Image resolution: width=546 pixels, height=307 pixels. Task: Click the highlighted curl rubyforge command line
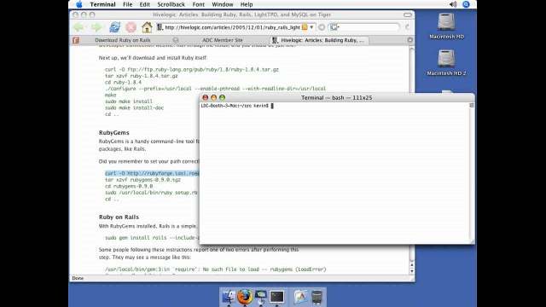pyautogui.click(x=152, y=173)
